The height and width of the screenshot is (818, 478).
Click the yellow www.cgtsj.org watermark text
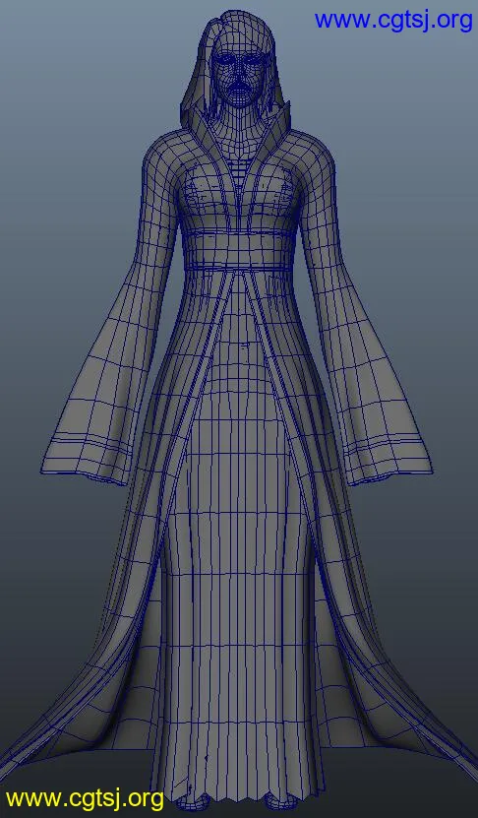(85, 798)
